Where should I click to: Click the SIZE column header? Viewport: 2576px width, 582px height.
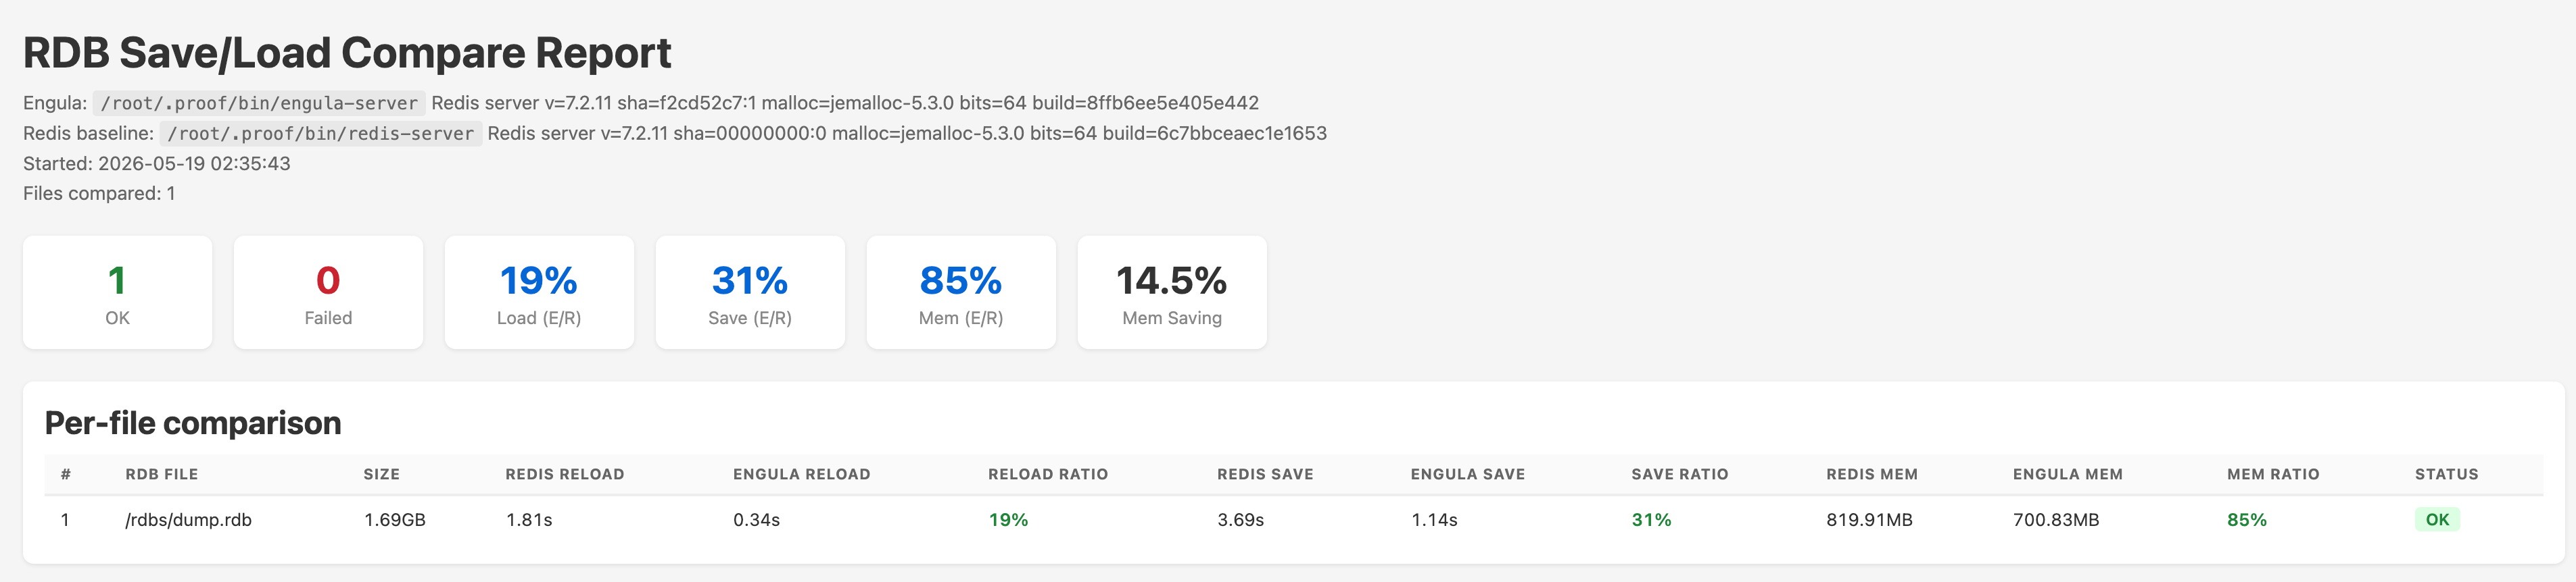click(382, 474)
